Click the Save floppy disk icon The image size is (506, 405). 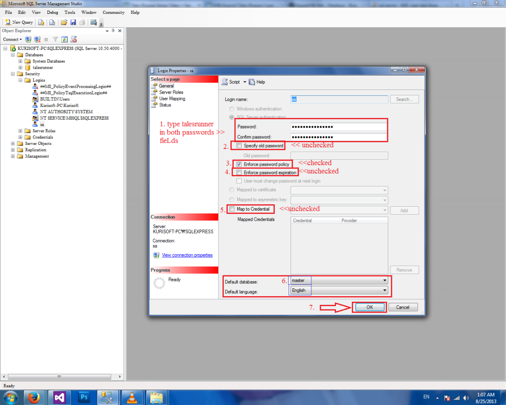tap(73, 22)
